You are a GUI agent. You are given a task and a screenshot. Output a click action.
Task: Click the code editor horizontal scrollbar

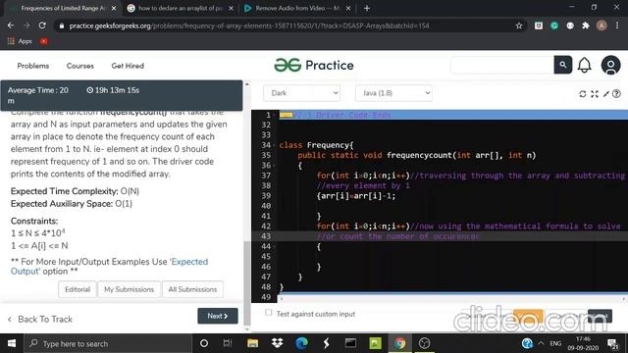point(452,298)
